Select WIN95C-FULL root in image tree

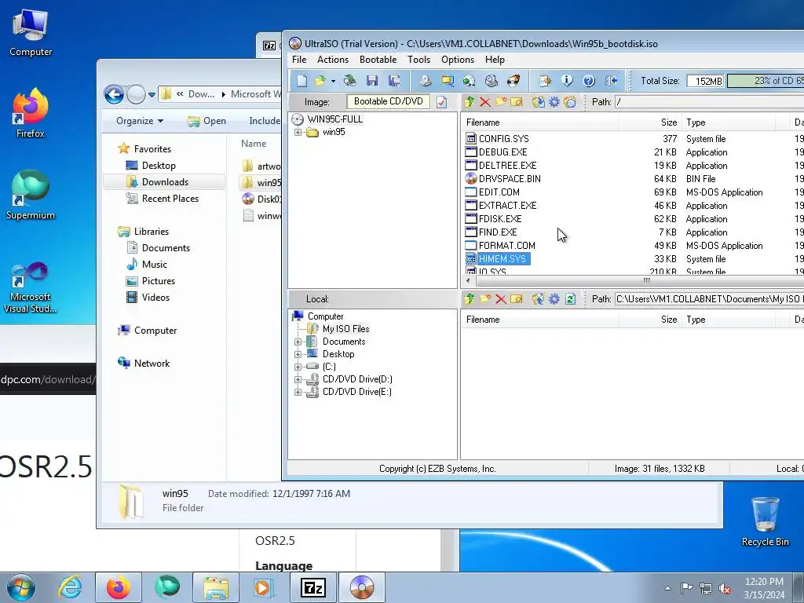(334, 119)
